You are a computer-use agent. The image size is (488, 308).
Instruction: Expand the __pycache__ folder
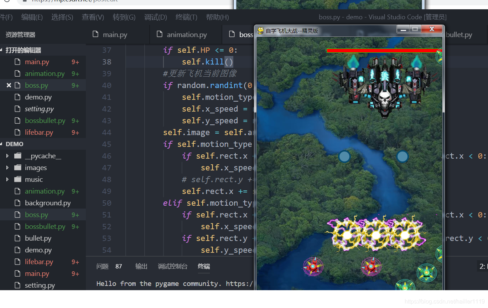[x=43, y=156]
